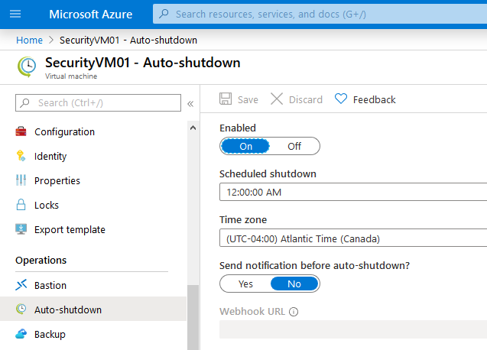Image resolution: width=487 pixels, height=350 pixels.
Task: Open Export template menu item
Action: click(x=70, y=229)
